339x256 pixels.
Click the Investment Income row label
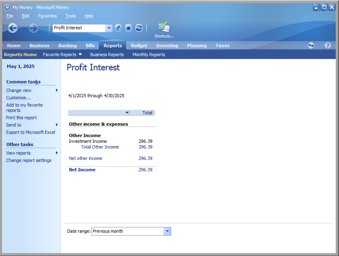pyautogui.click(x=88, y=141)
